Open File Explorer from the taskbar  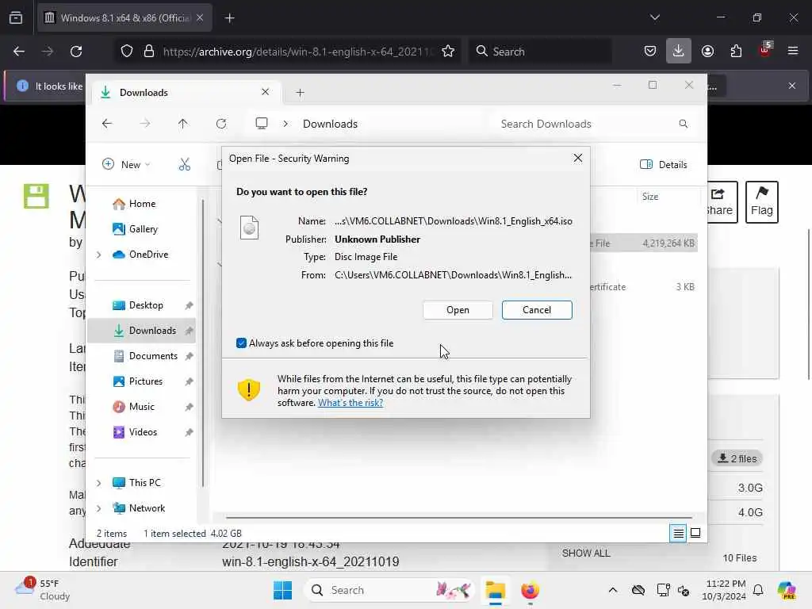click(x=495, y=590)
